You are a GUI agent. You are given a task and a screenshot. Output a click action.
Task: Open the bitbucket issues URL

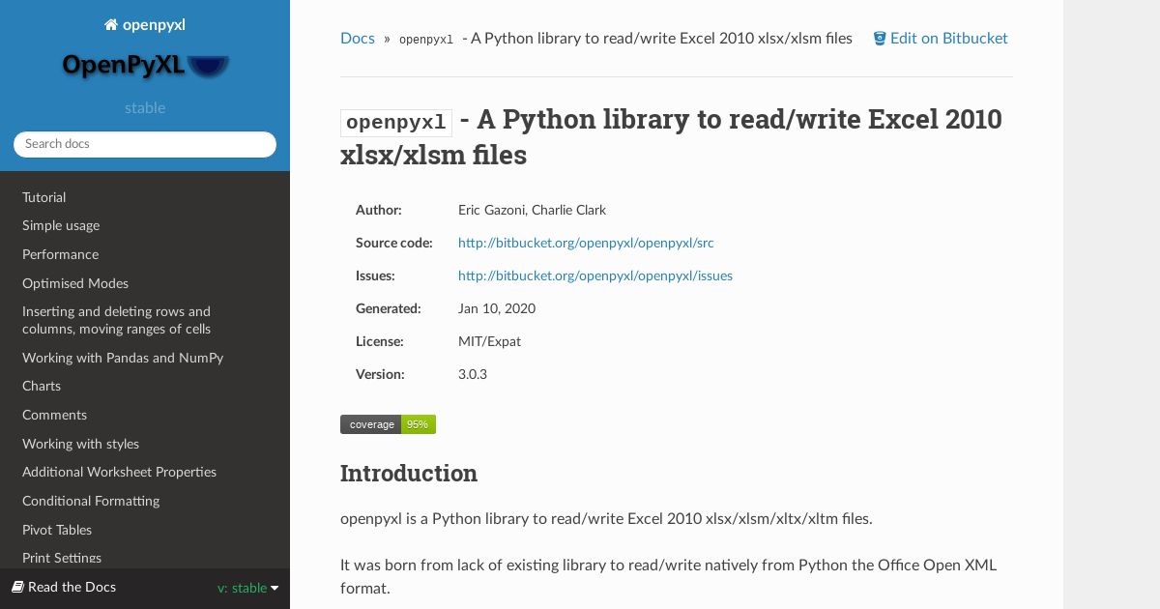point(595,275)
